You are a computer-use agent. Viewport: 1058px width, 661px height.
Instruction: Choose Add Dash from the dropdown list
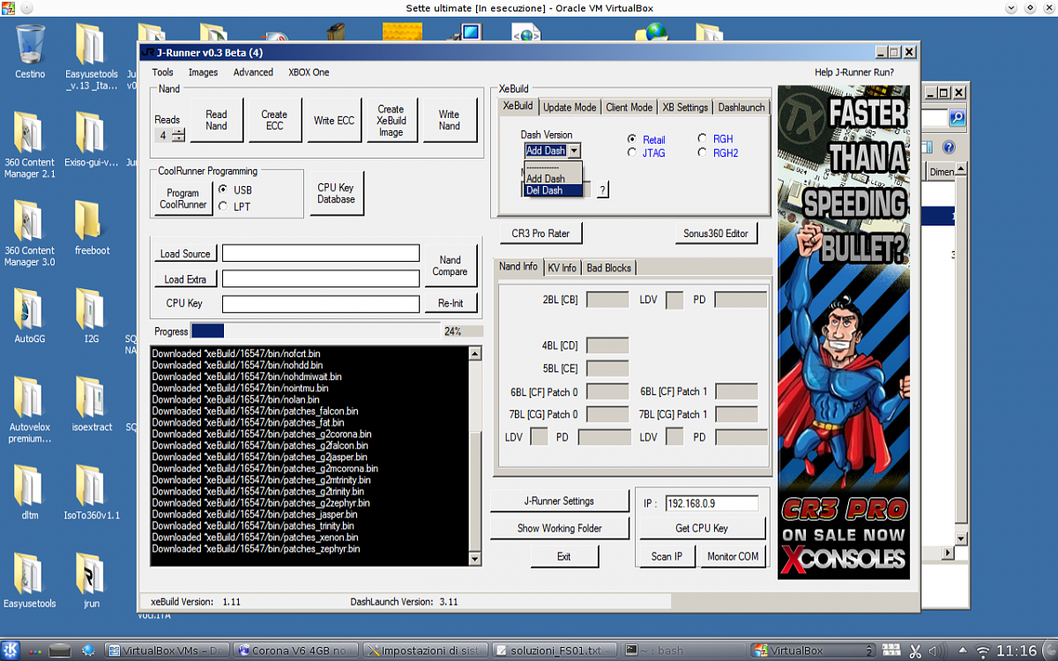pyautogui.click(x=553, y=179)
